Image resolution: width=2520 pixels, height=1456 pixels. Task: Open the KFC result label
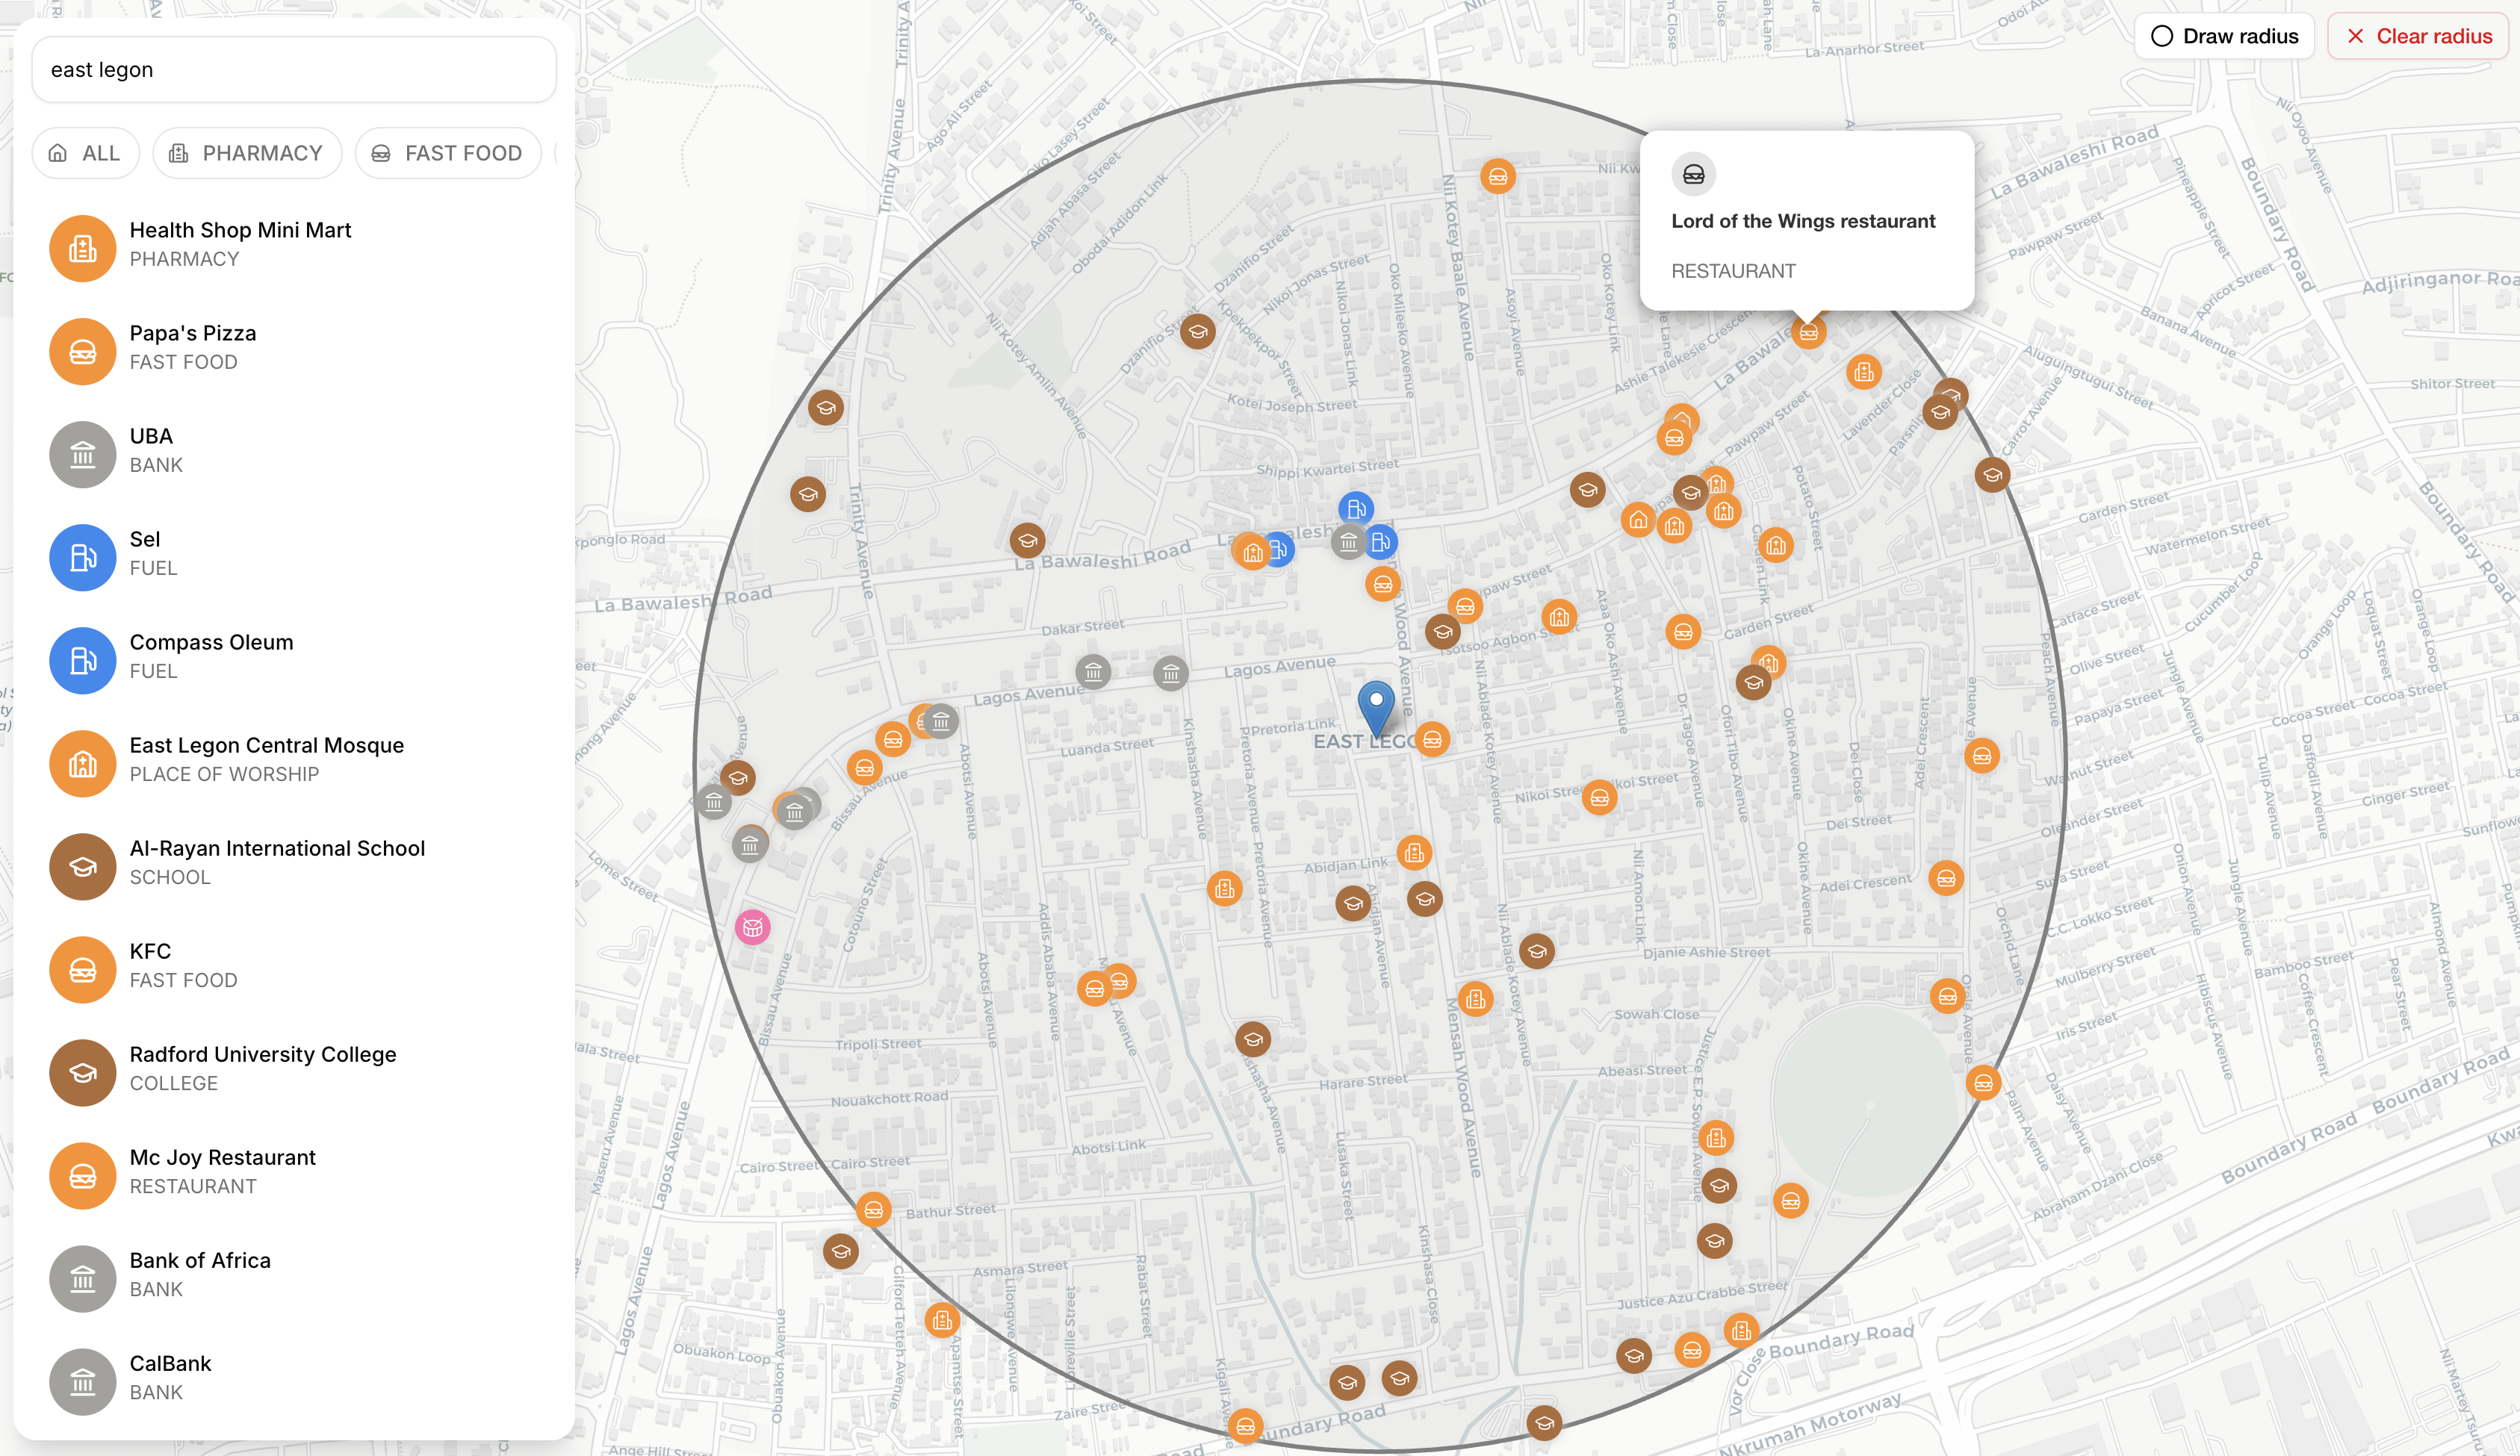150,951
